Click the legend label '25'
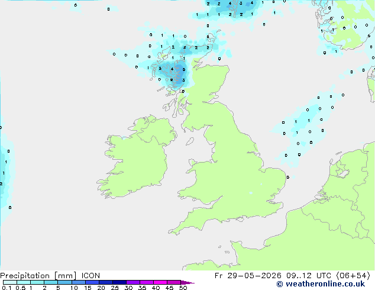Screen dimensions: 375x290 click(115, 288)
